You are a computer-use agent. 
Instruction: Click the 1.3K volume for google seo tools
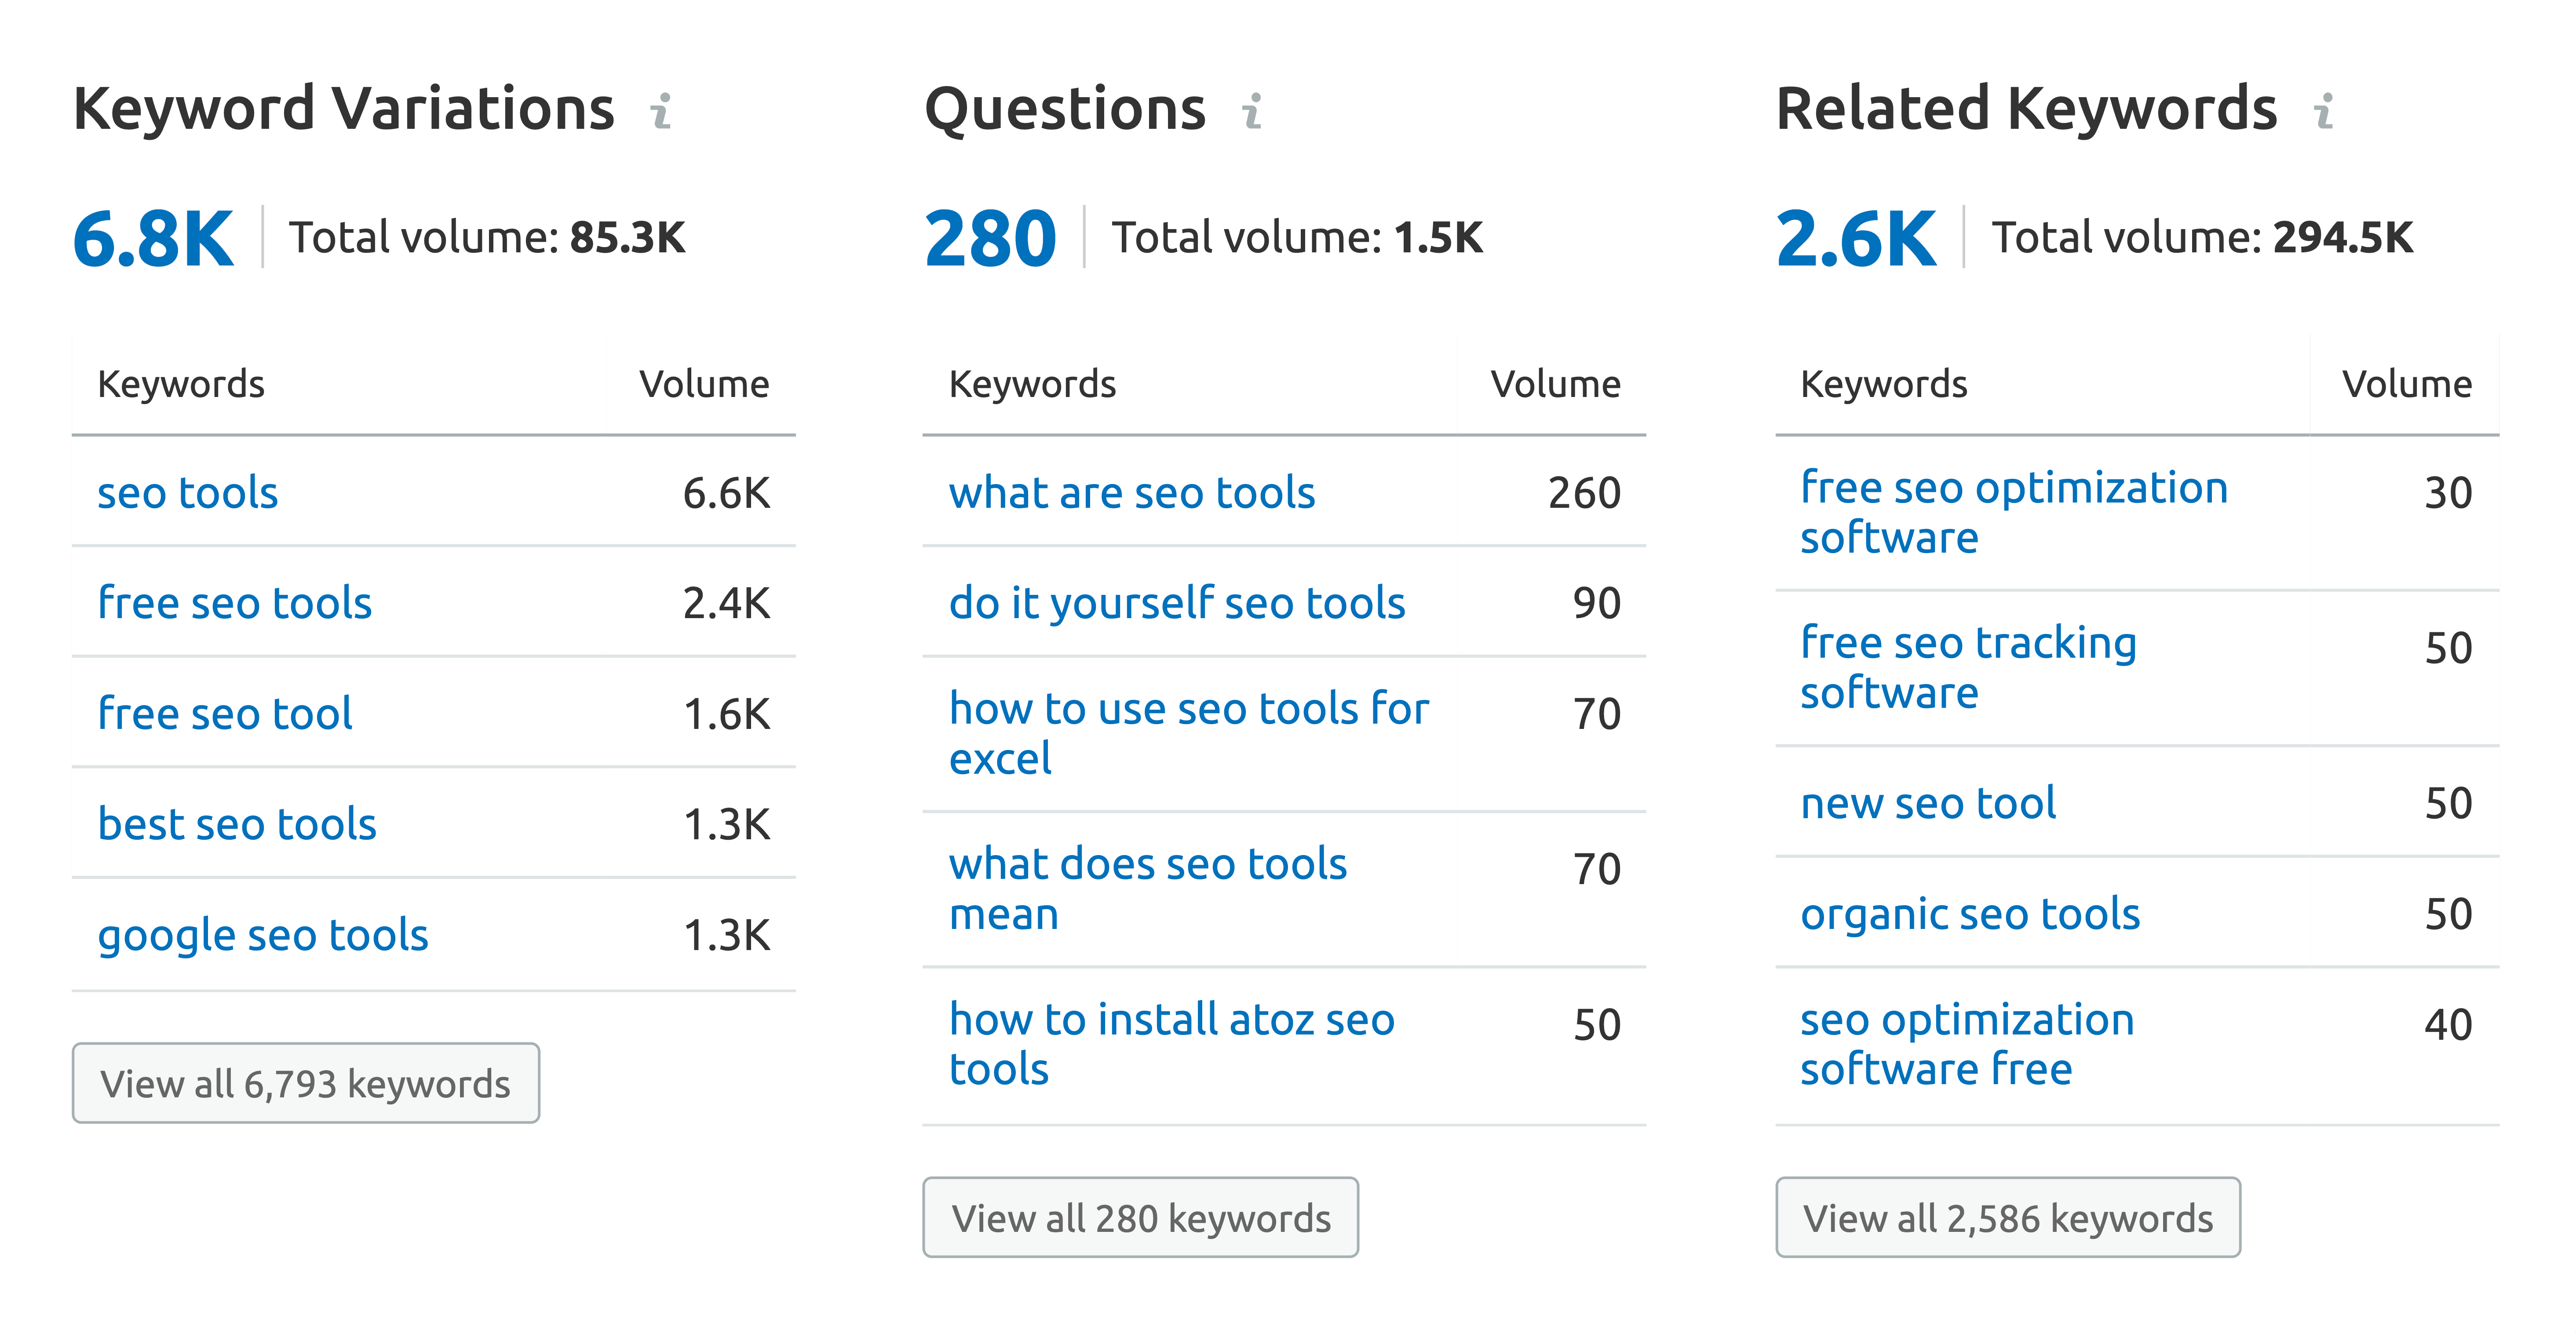pos(726,936)
